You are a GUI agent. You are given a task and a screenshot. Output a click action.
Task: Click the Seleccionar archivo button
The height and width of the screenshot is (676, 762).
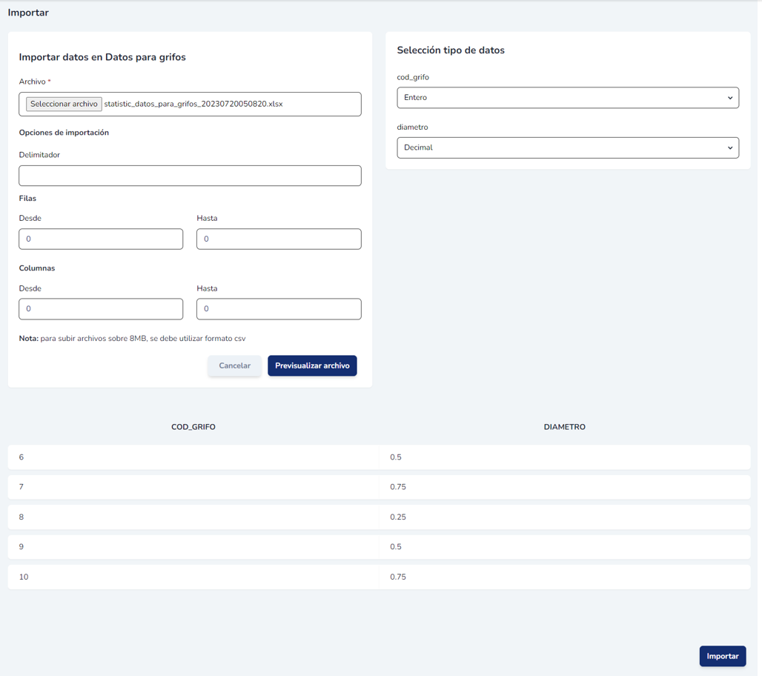[64, 105]
